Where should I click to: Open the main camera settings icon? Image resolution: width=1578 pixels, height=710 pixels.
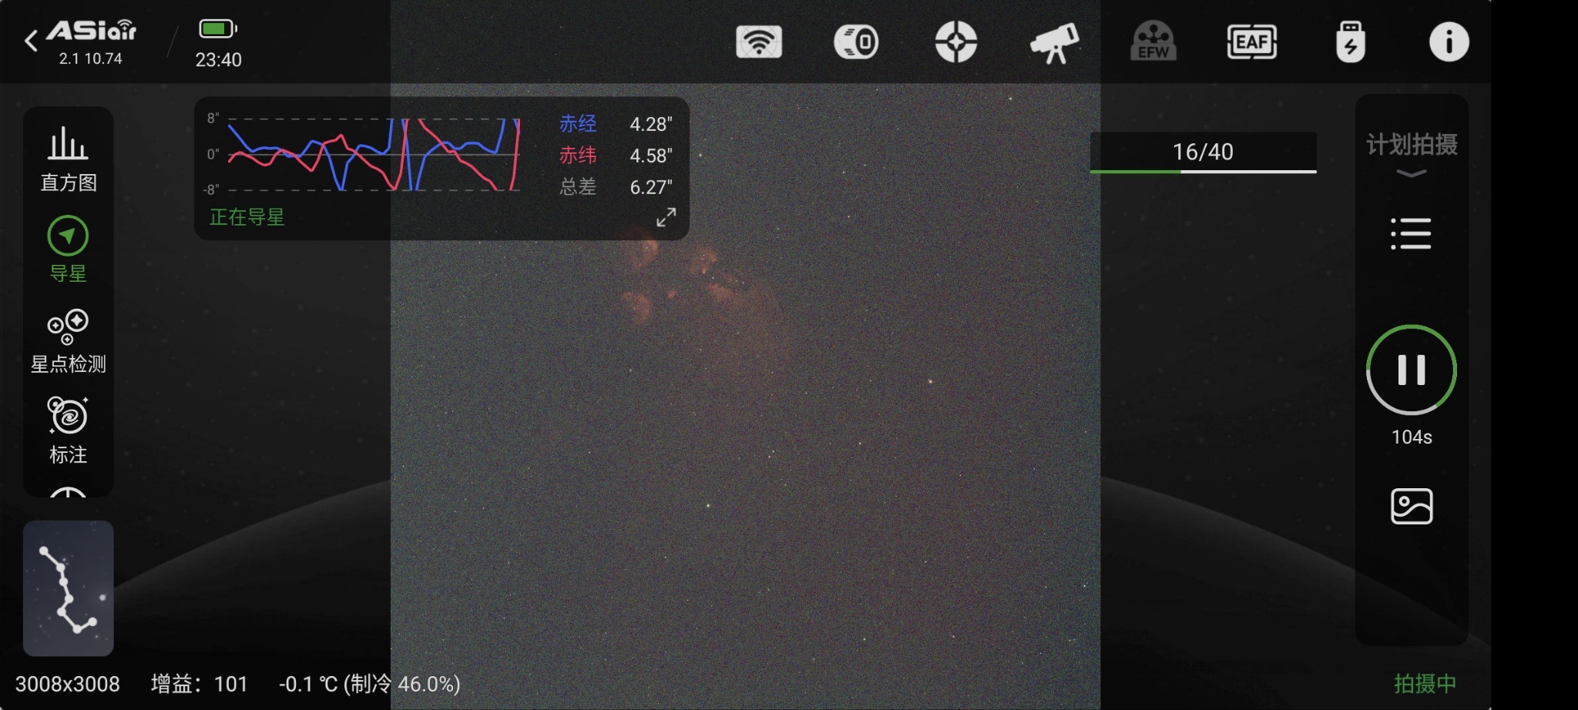pos(856,42)
